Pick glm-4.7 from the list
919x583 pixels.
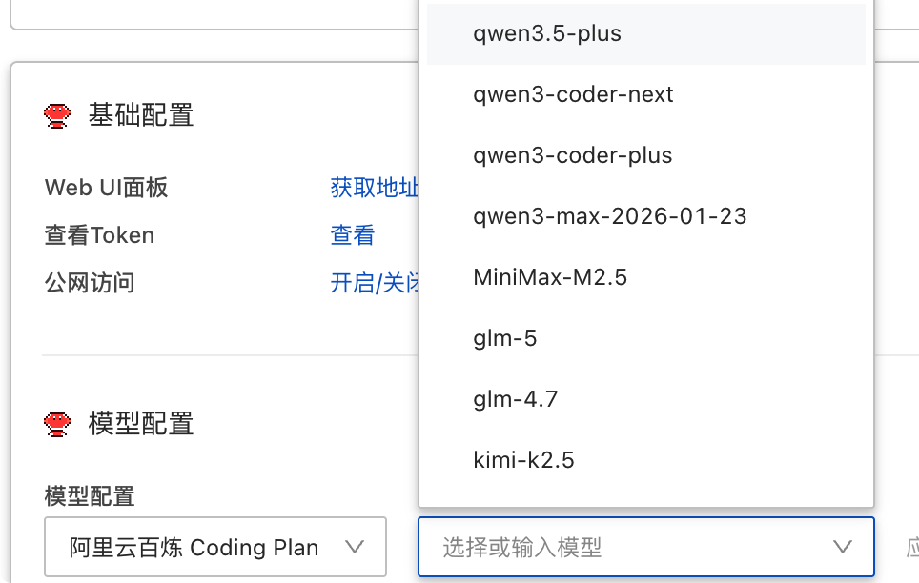coord(515,399)
